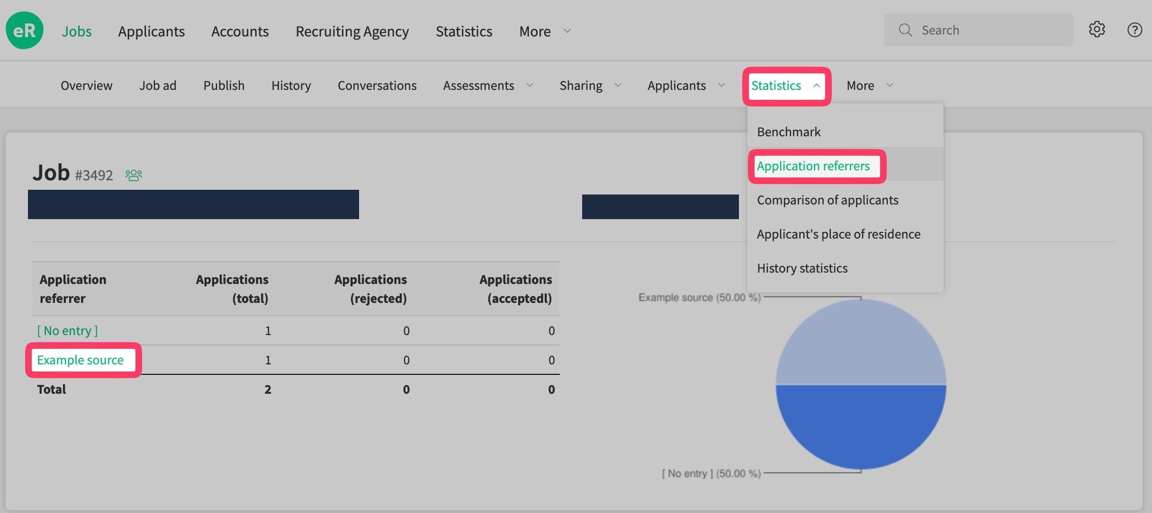Click the help question mark icon

(x=1134, y=30)
